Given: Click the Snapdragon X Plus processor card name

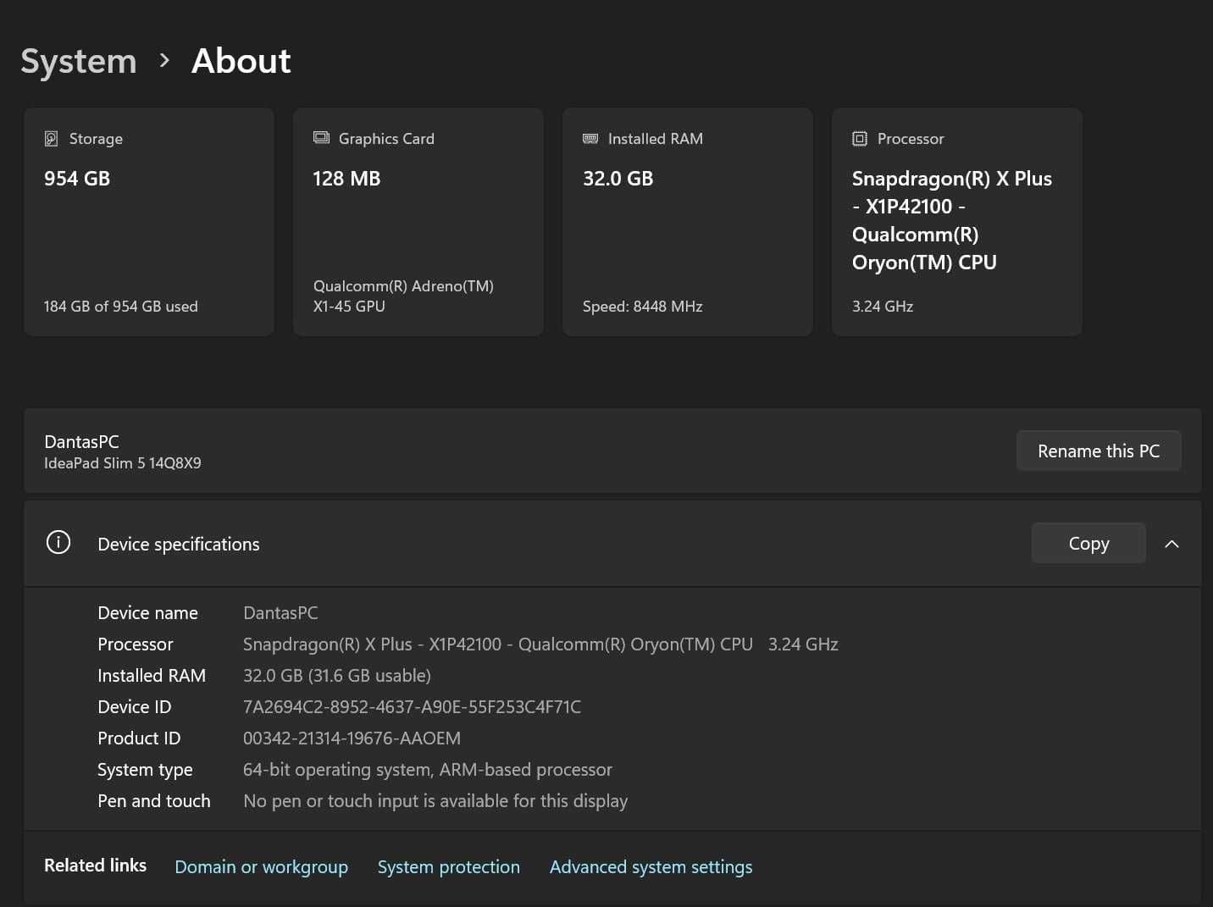Looking at the screenshot, I should 952,220.
